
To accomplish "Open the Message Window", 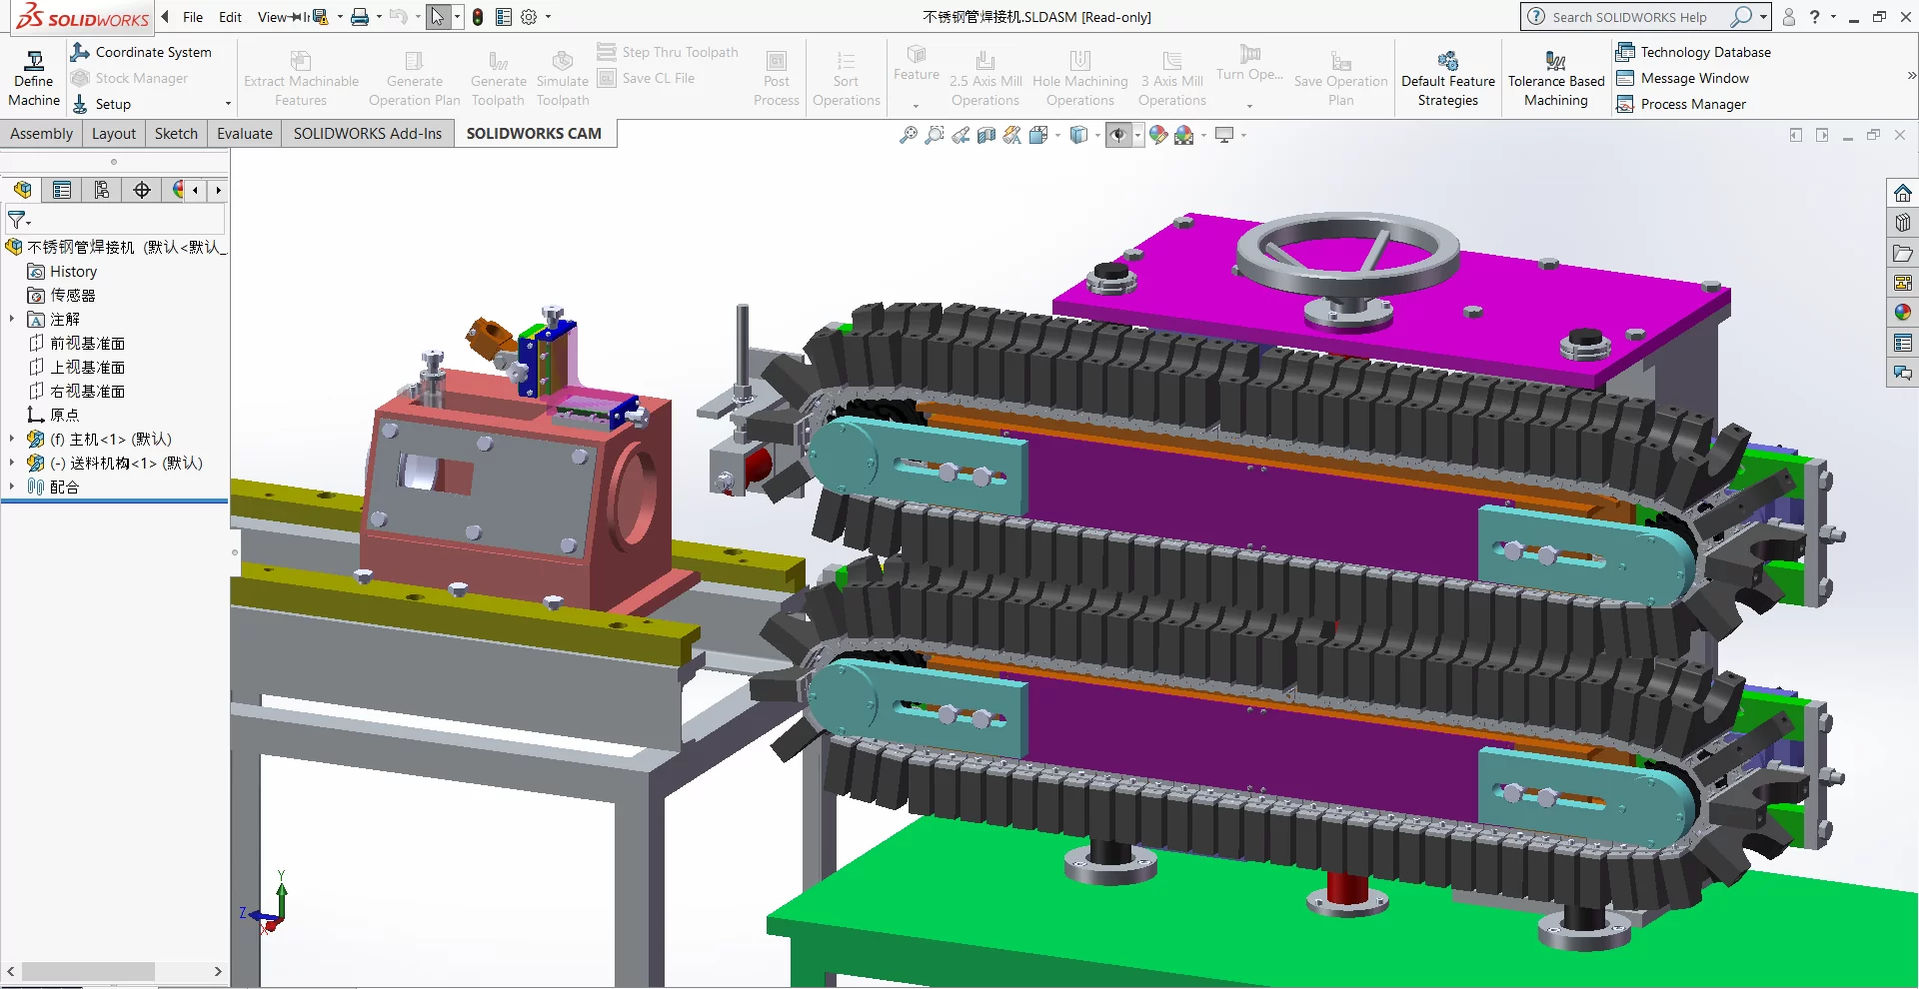I will point(1683,78).
